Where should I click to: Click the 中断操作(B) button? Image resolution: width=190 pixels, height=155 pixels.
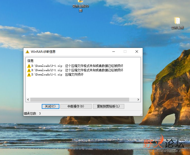point(76,106)
